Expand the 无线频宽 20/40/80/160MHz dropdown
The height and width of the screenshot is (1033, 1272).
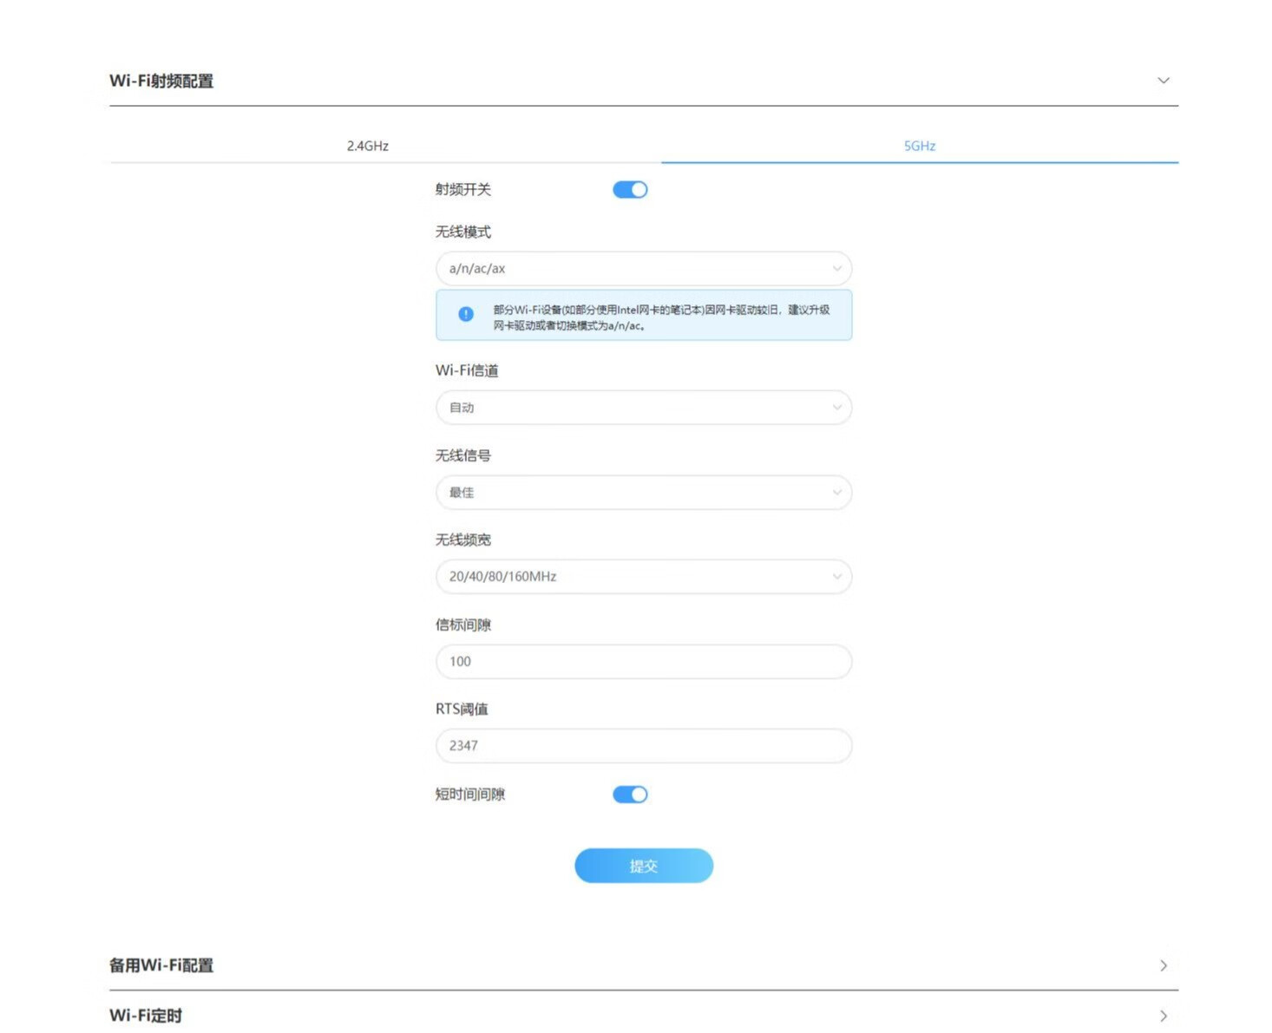[x=643, y=577]
